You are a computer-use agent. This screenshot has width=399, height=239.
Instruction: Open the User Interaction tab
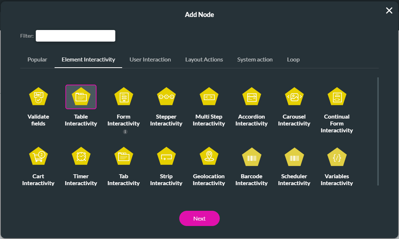click(150, 59)
